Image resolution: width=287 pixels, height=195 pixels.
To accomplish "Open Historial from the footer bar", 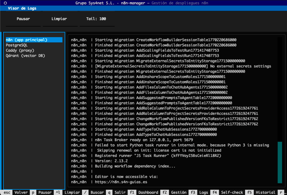I will point(265,192).
